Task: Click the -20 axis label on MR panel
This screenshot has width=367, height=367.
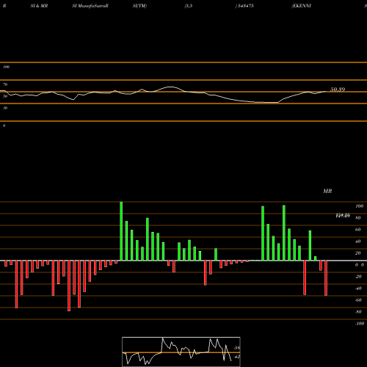Action: tap(358, 277)
